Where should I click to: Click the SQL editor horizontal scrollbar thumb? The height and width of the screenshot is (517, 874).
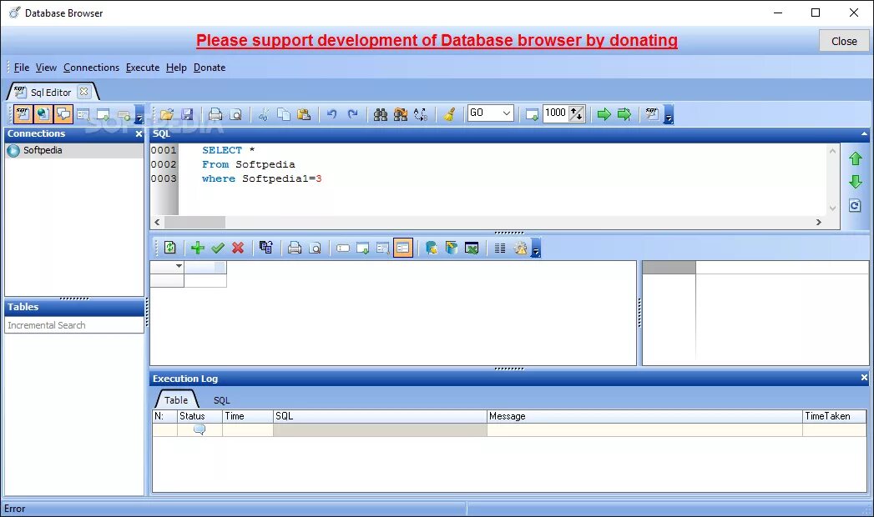195,222
